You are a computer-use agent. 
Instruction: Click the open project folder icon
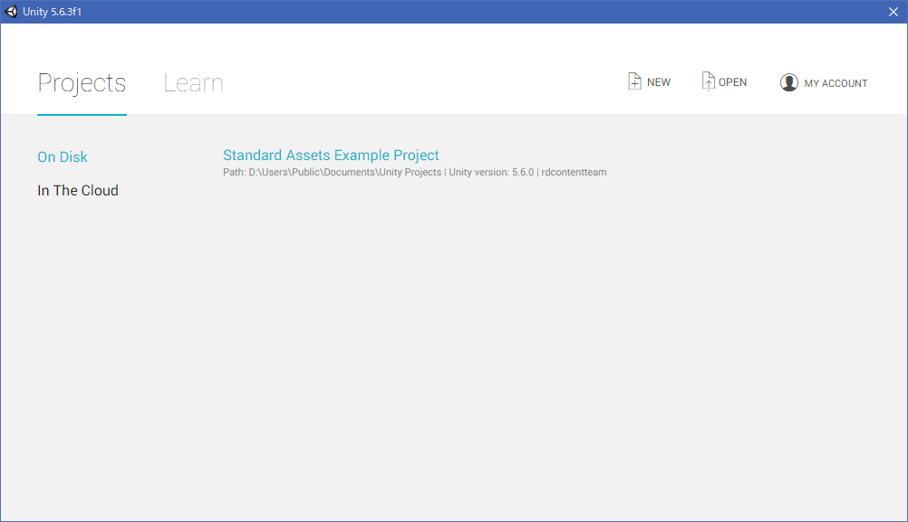pos(708,81)
